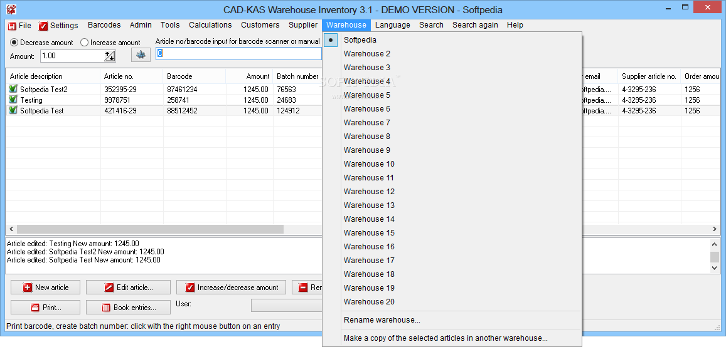Open the Tools menu

[170, 25]
